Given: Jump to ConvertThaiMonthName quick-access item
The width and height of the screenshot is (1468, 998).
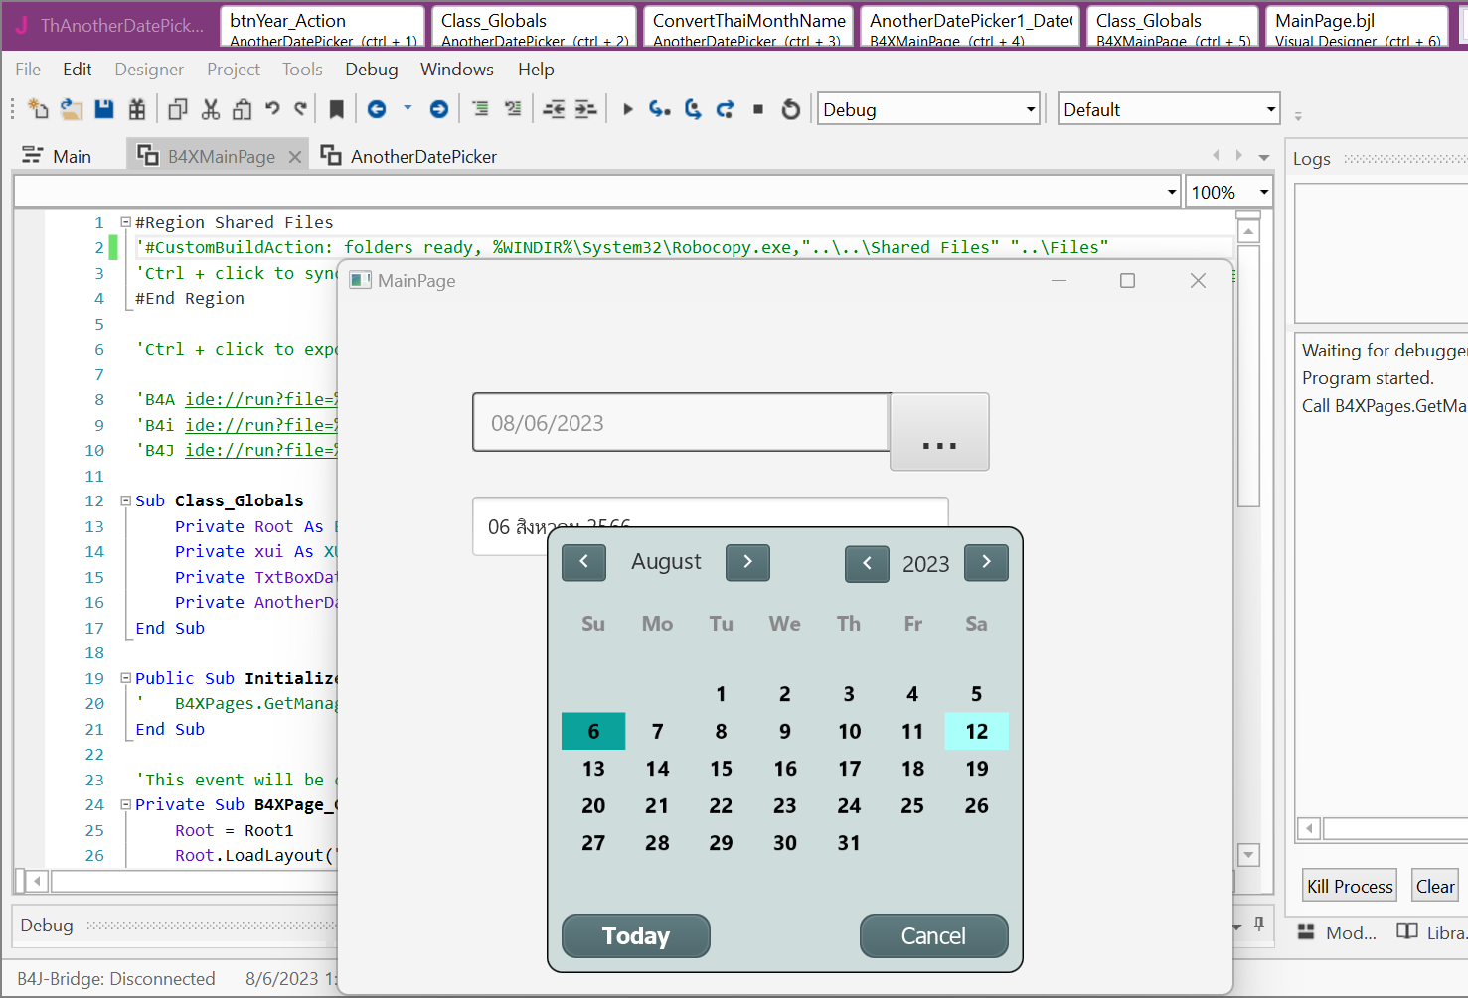Looking at the screenshot, I should point(746,27).
